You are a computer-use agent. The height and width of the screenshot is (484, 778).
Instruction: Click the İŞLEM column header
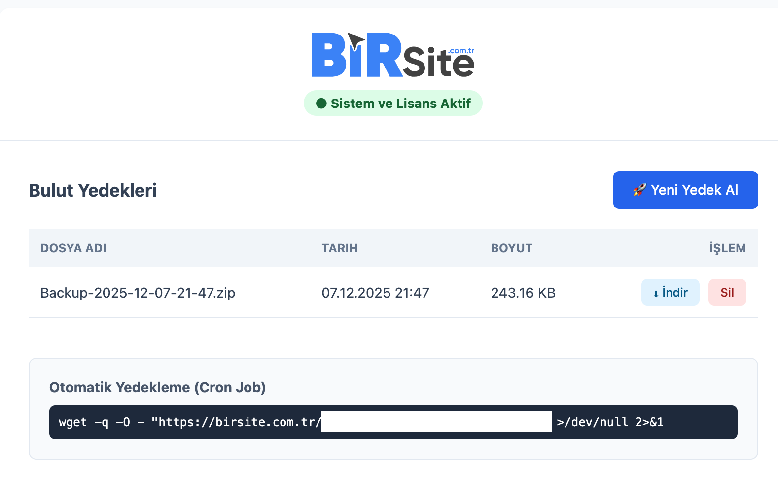click(x=727, y=248)
